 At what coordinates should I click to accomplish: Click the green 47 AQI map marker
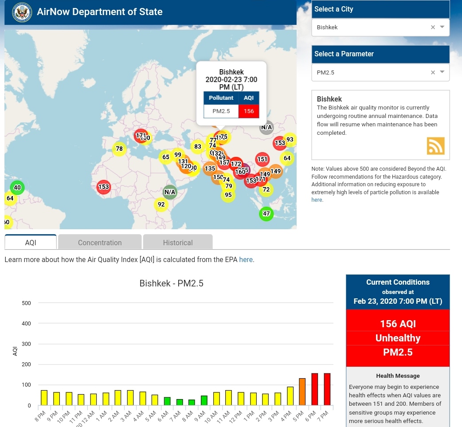coord(266,214)
